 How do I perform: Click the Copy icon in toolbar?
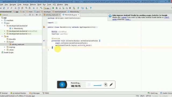pos(19,8)
